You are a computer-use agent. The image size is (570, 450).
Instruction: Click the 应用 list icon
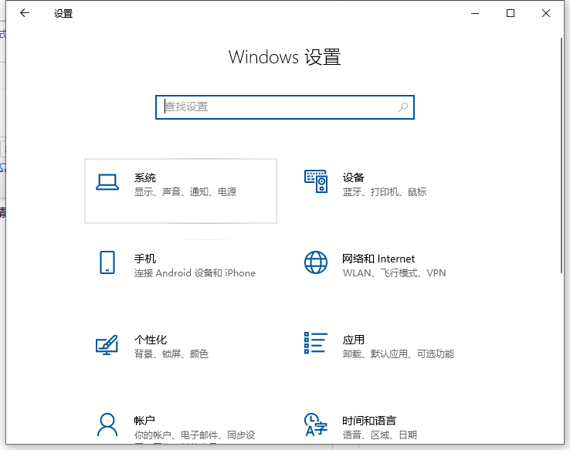point(316,343)
